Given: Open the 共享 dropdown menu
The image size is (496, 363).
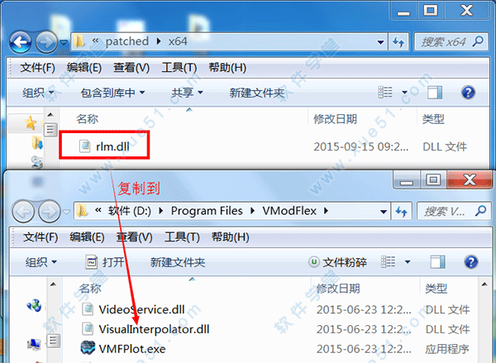Looking at the screenshot, I should (187, 93).
